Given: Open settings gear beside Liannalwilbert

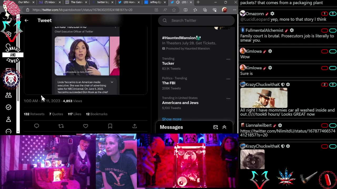Looking at the screenshot, I should (280, 125).
